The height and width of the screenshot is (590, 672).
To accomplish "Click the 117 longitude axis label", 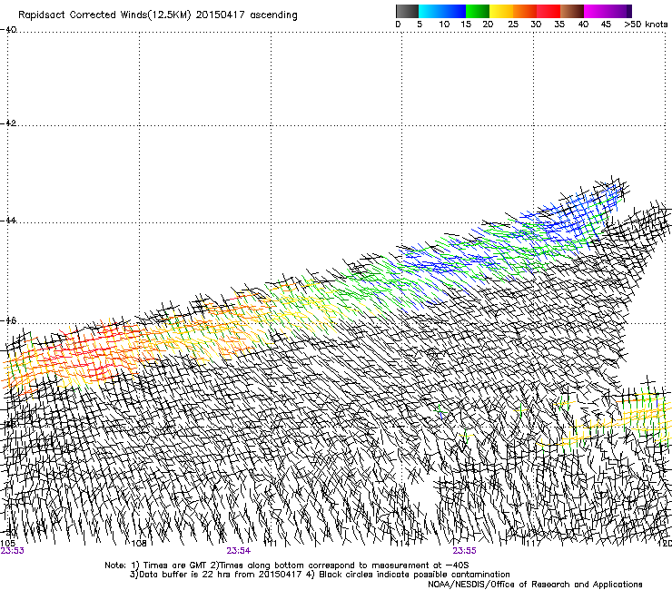I will pos(533,543).
